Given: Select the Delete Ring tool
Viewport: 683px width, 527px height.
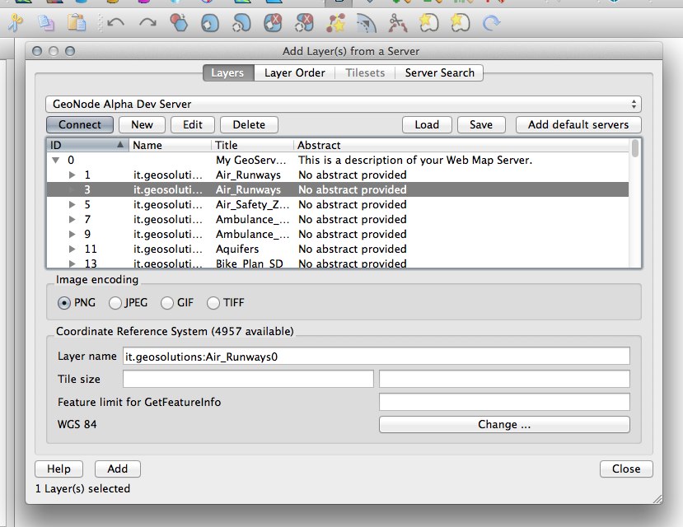Looking at the screenshot, I should 273,22.
